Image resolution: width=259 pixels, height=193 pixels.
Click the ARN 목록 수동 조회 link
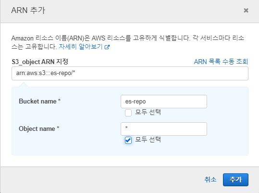point(221,62)
